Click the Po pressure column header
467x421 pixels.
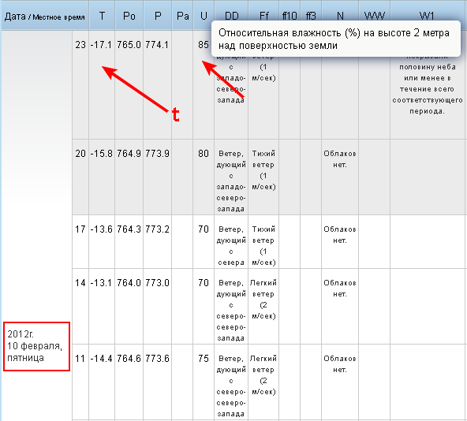click(129, 16)
